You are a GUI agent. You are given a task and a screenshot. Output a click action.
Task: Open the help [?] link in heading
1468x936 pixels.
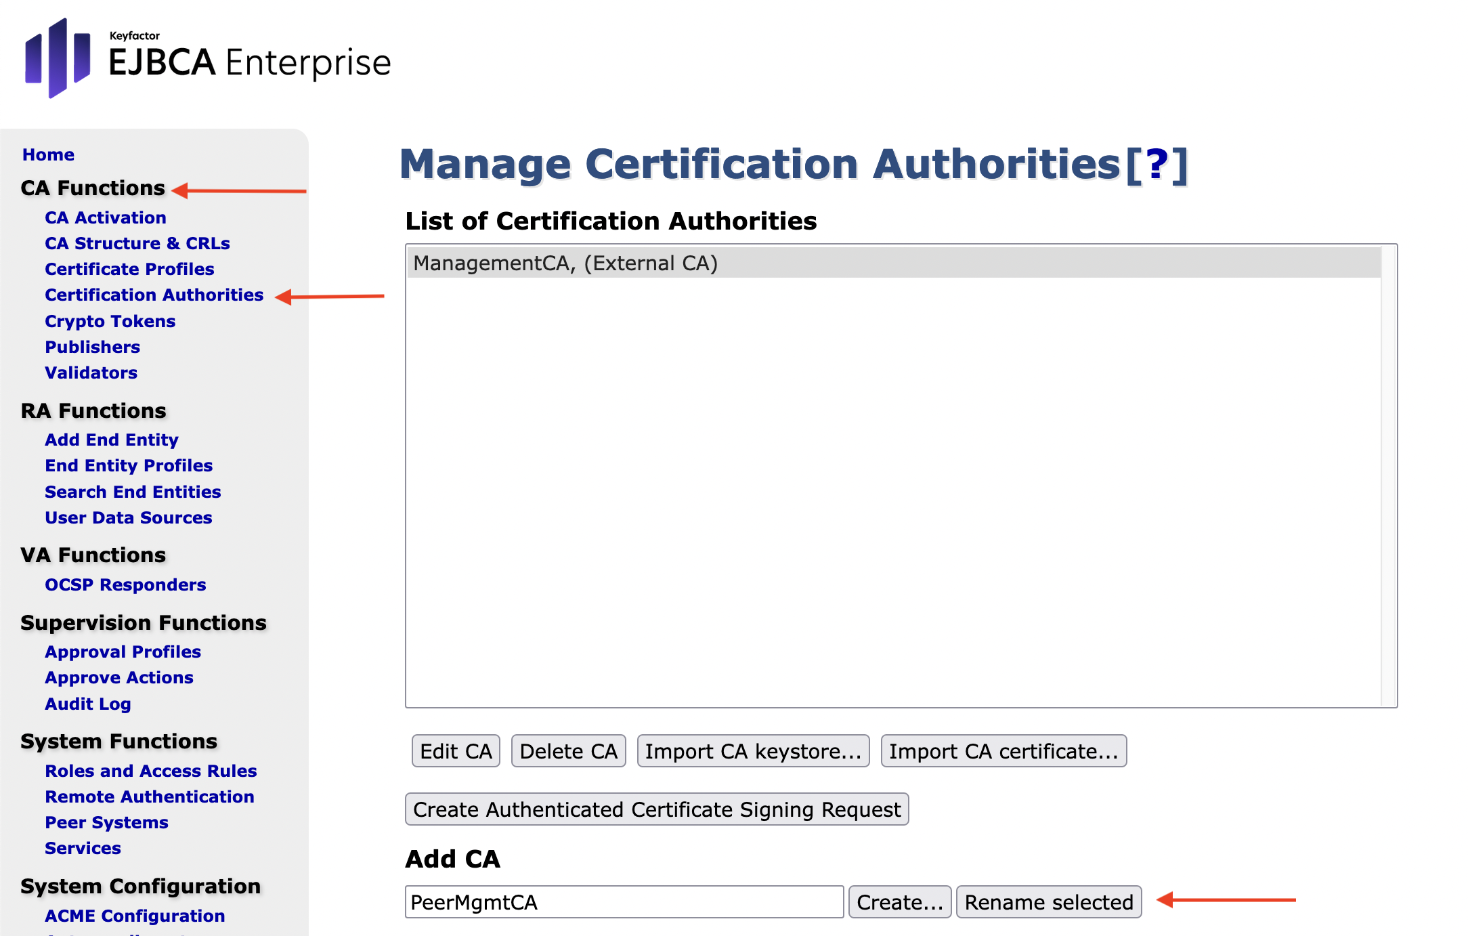(1156, 165)
